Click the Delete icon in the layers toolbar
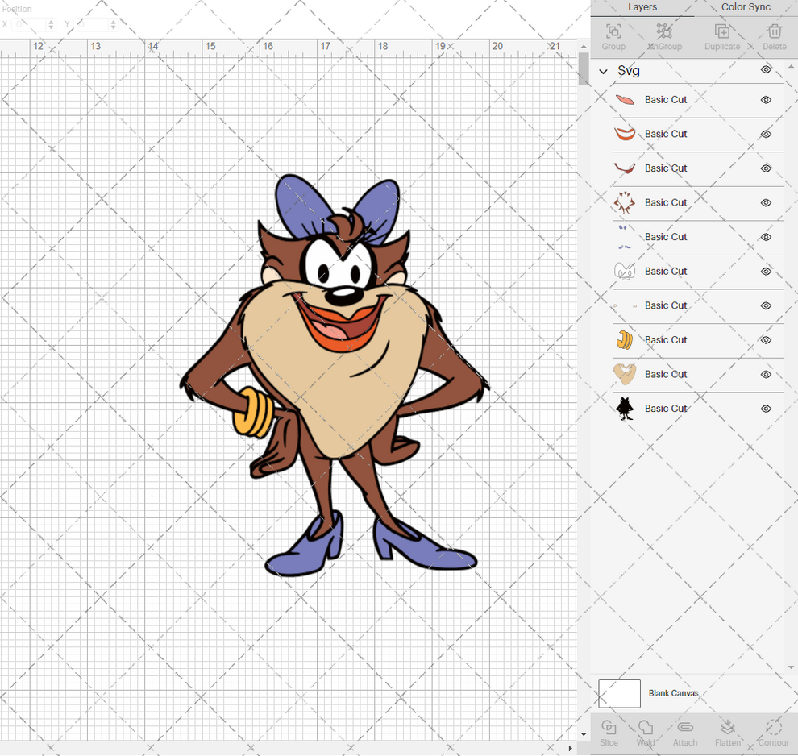 [x=774, y=32]
